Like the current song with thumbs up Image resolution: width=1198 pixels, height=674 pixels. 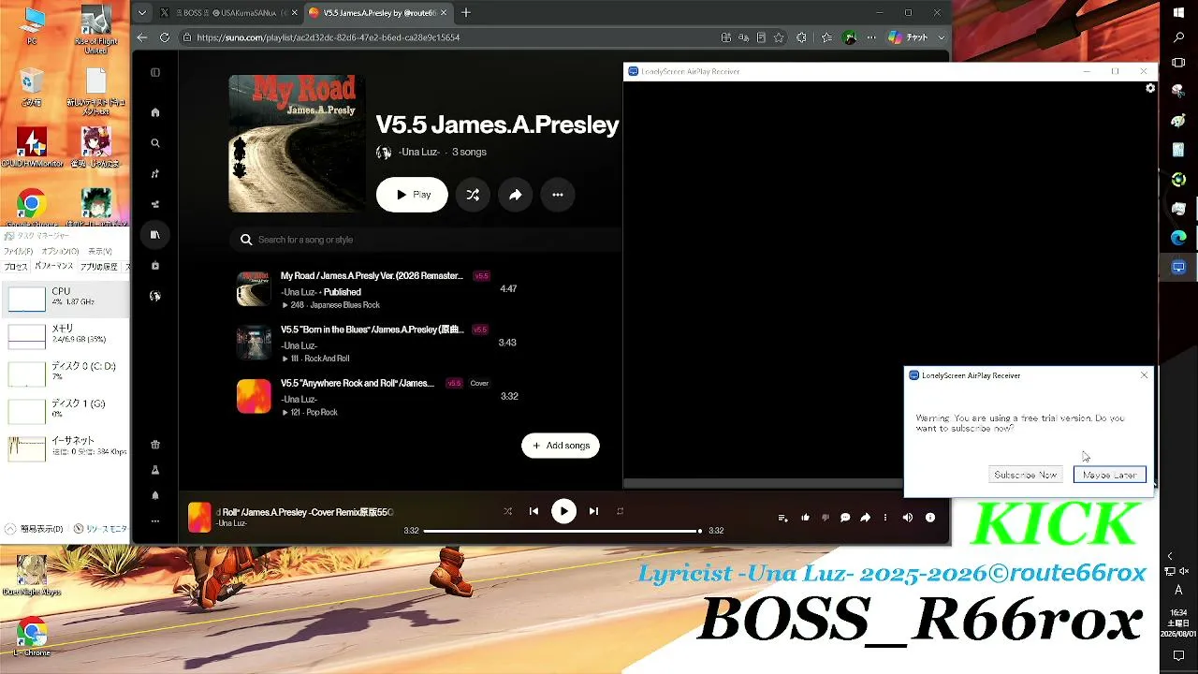point(805,518)
